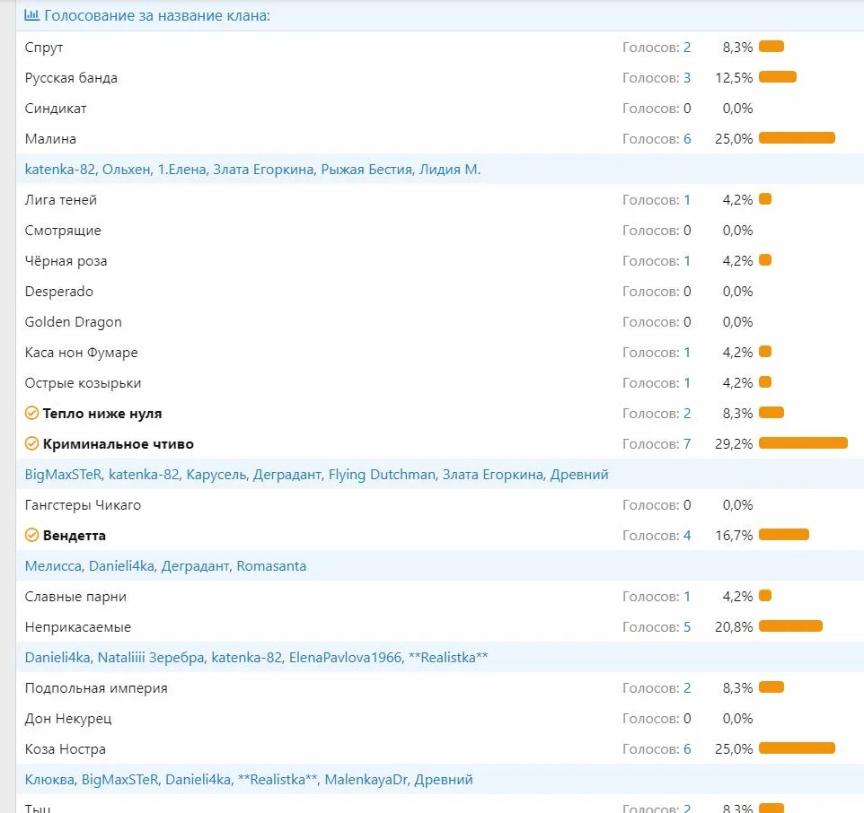Click the checkmark icon beside Тепло ниже нуля
The image size is (864, 813).
coord(31,414)
